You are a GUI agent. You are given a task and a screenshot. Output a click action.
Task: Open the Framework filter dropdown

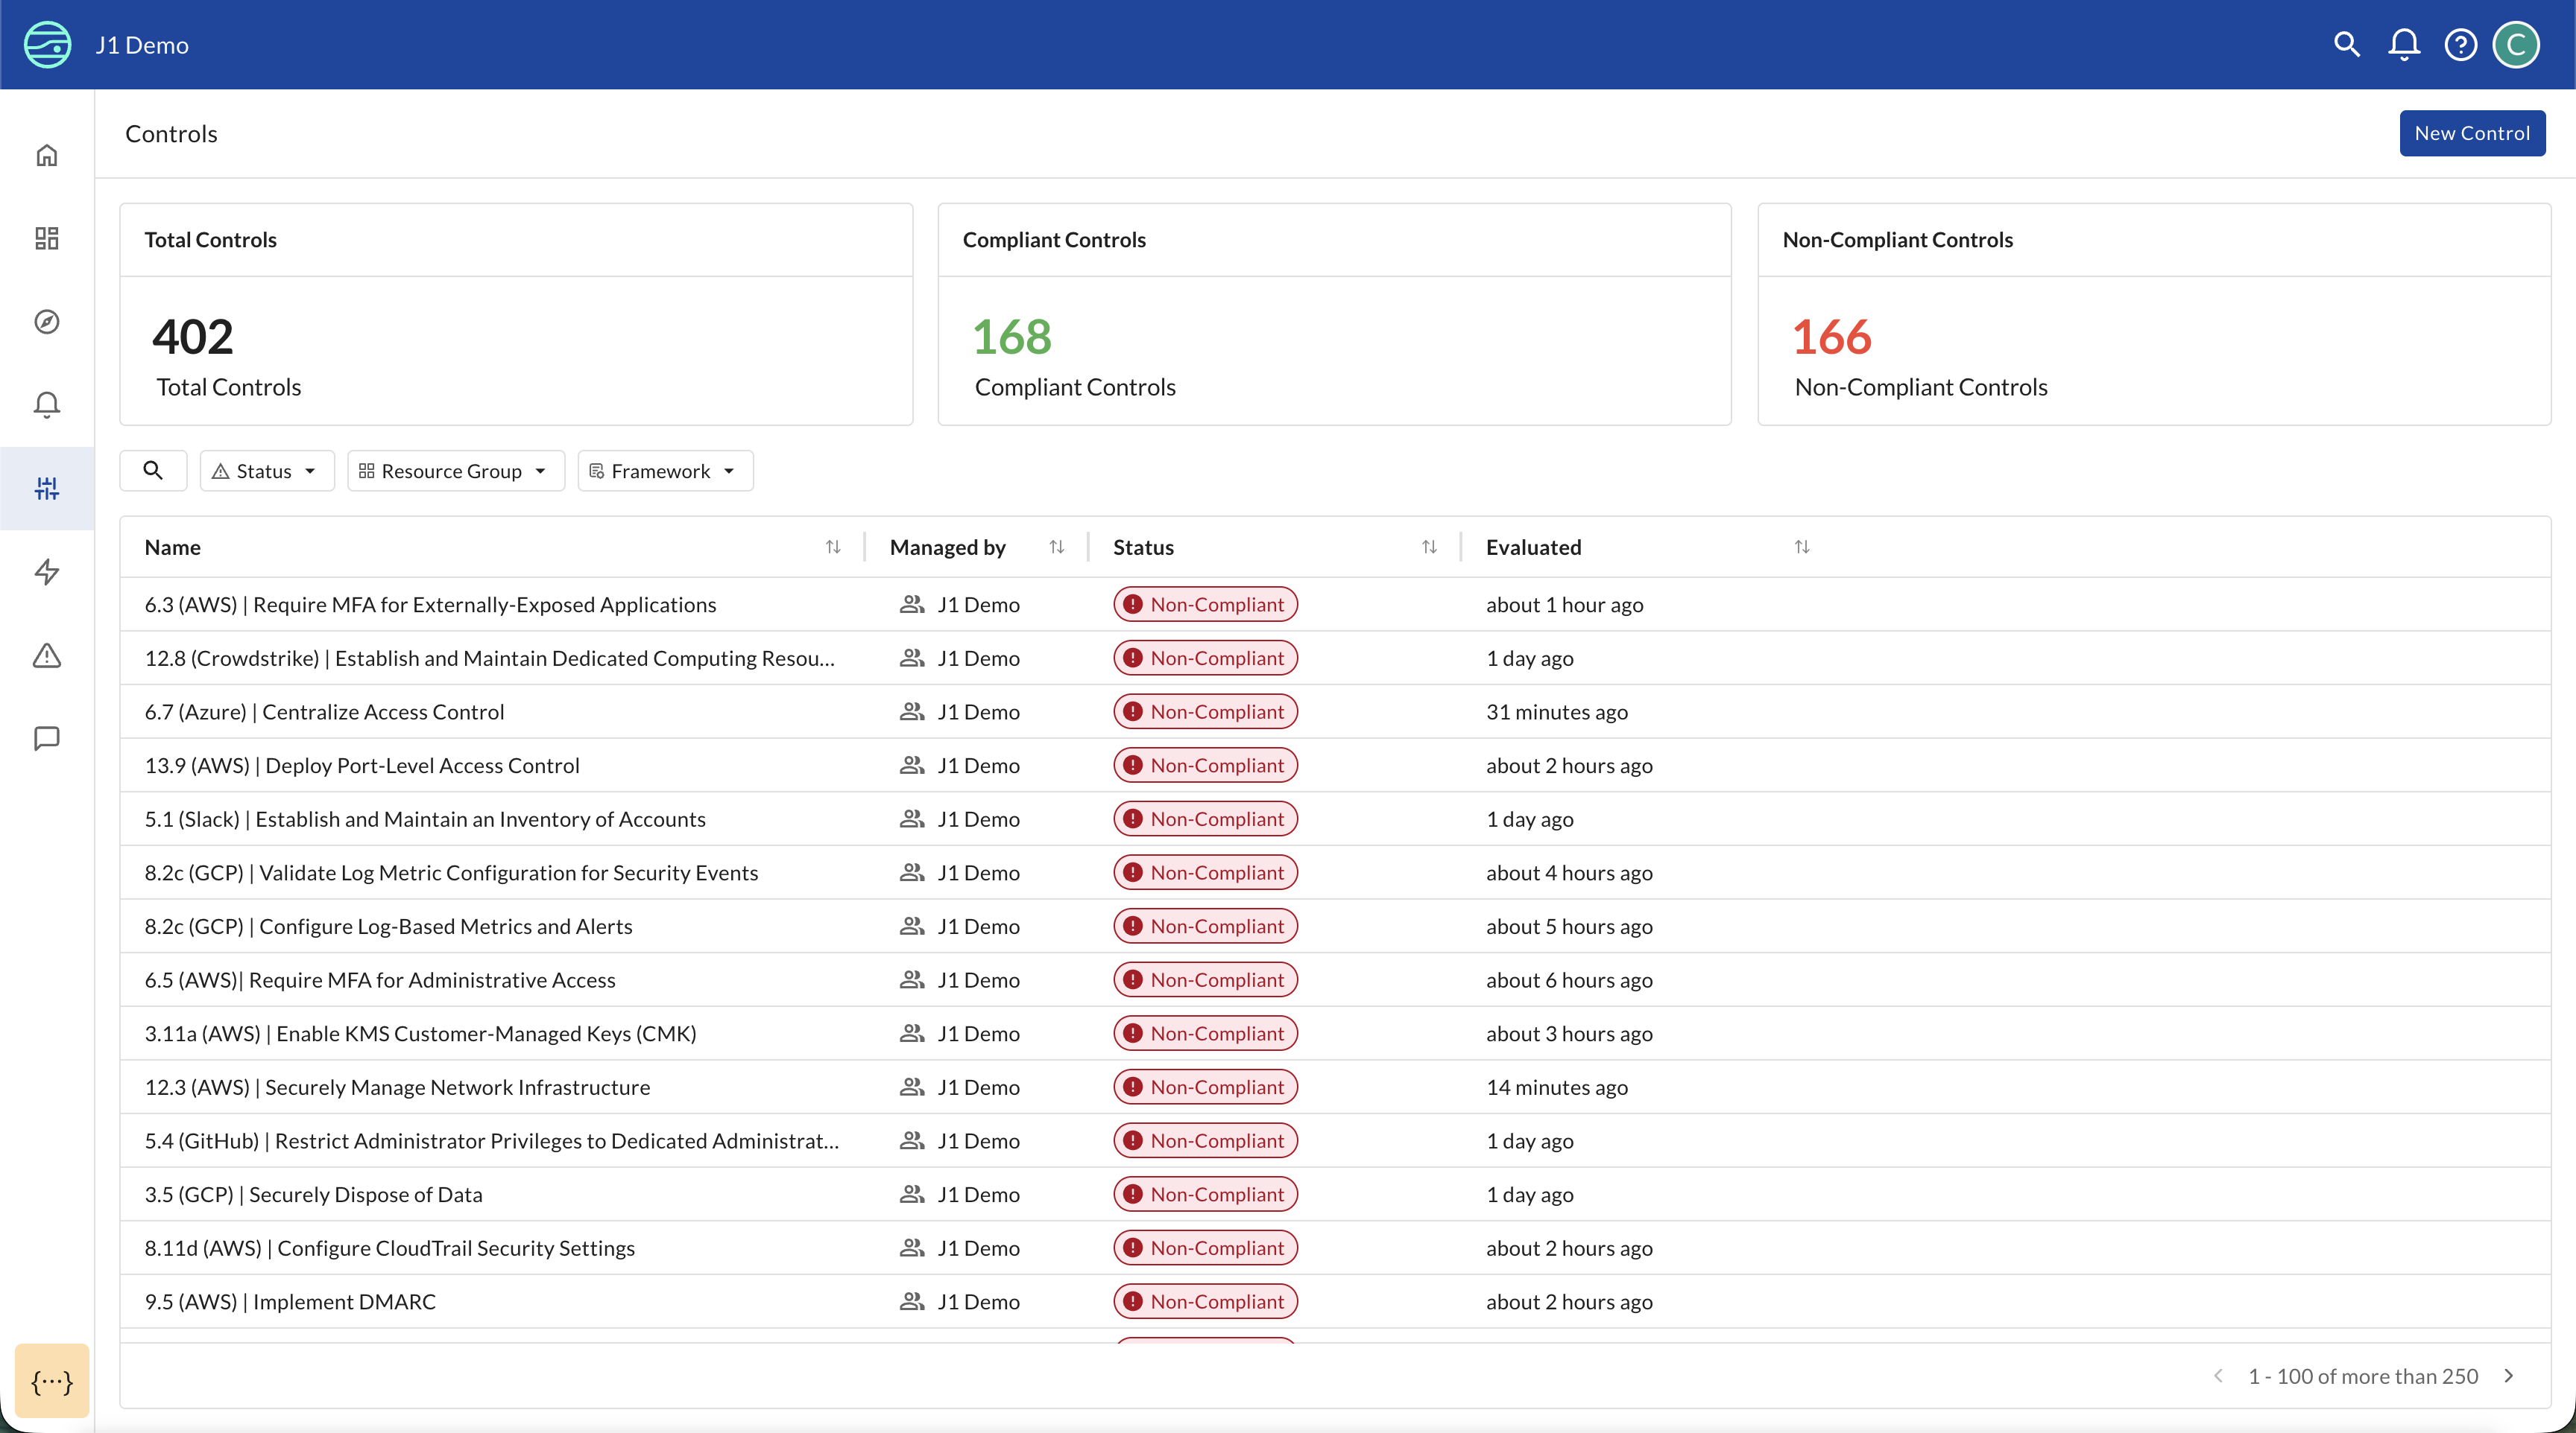pos(664,470)
